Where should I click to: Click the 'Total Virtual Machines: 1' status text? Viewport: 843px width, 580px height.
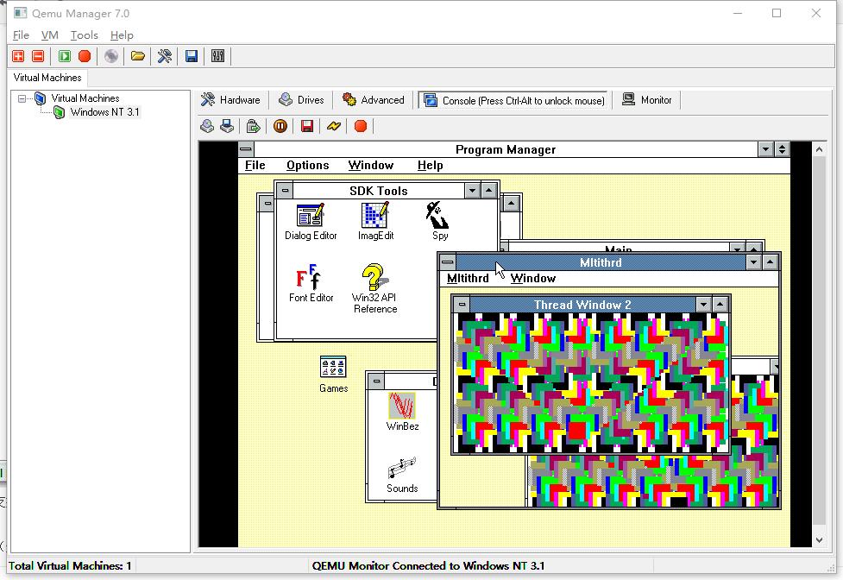coord(70,565)
